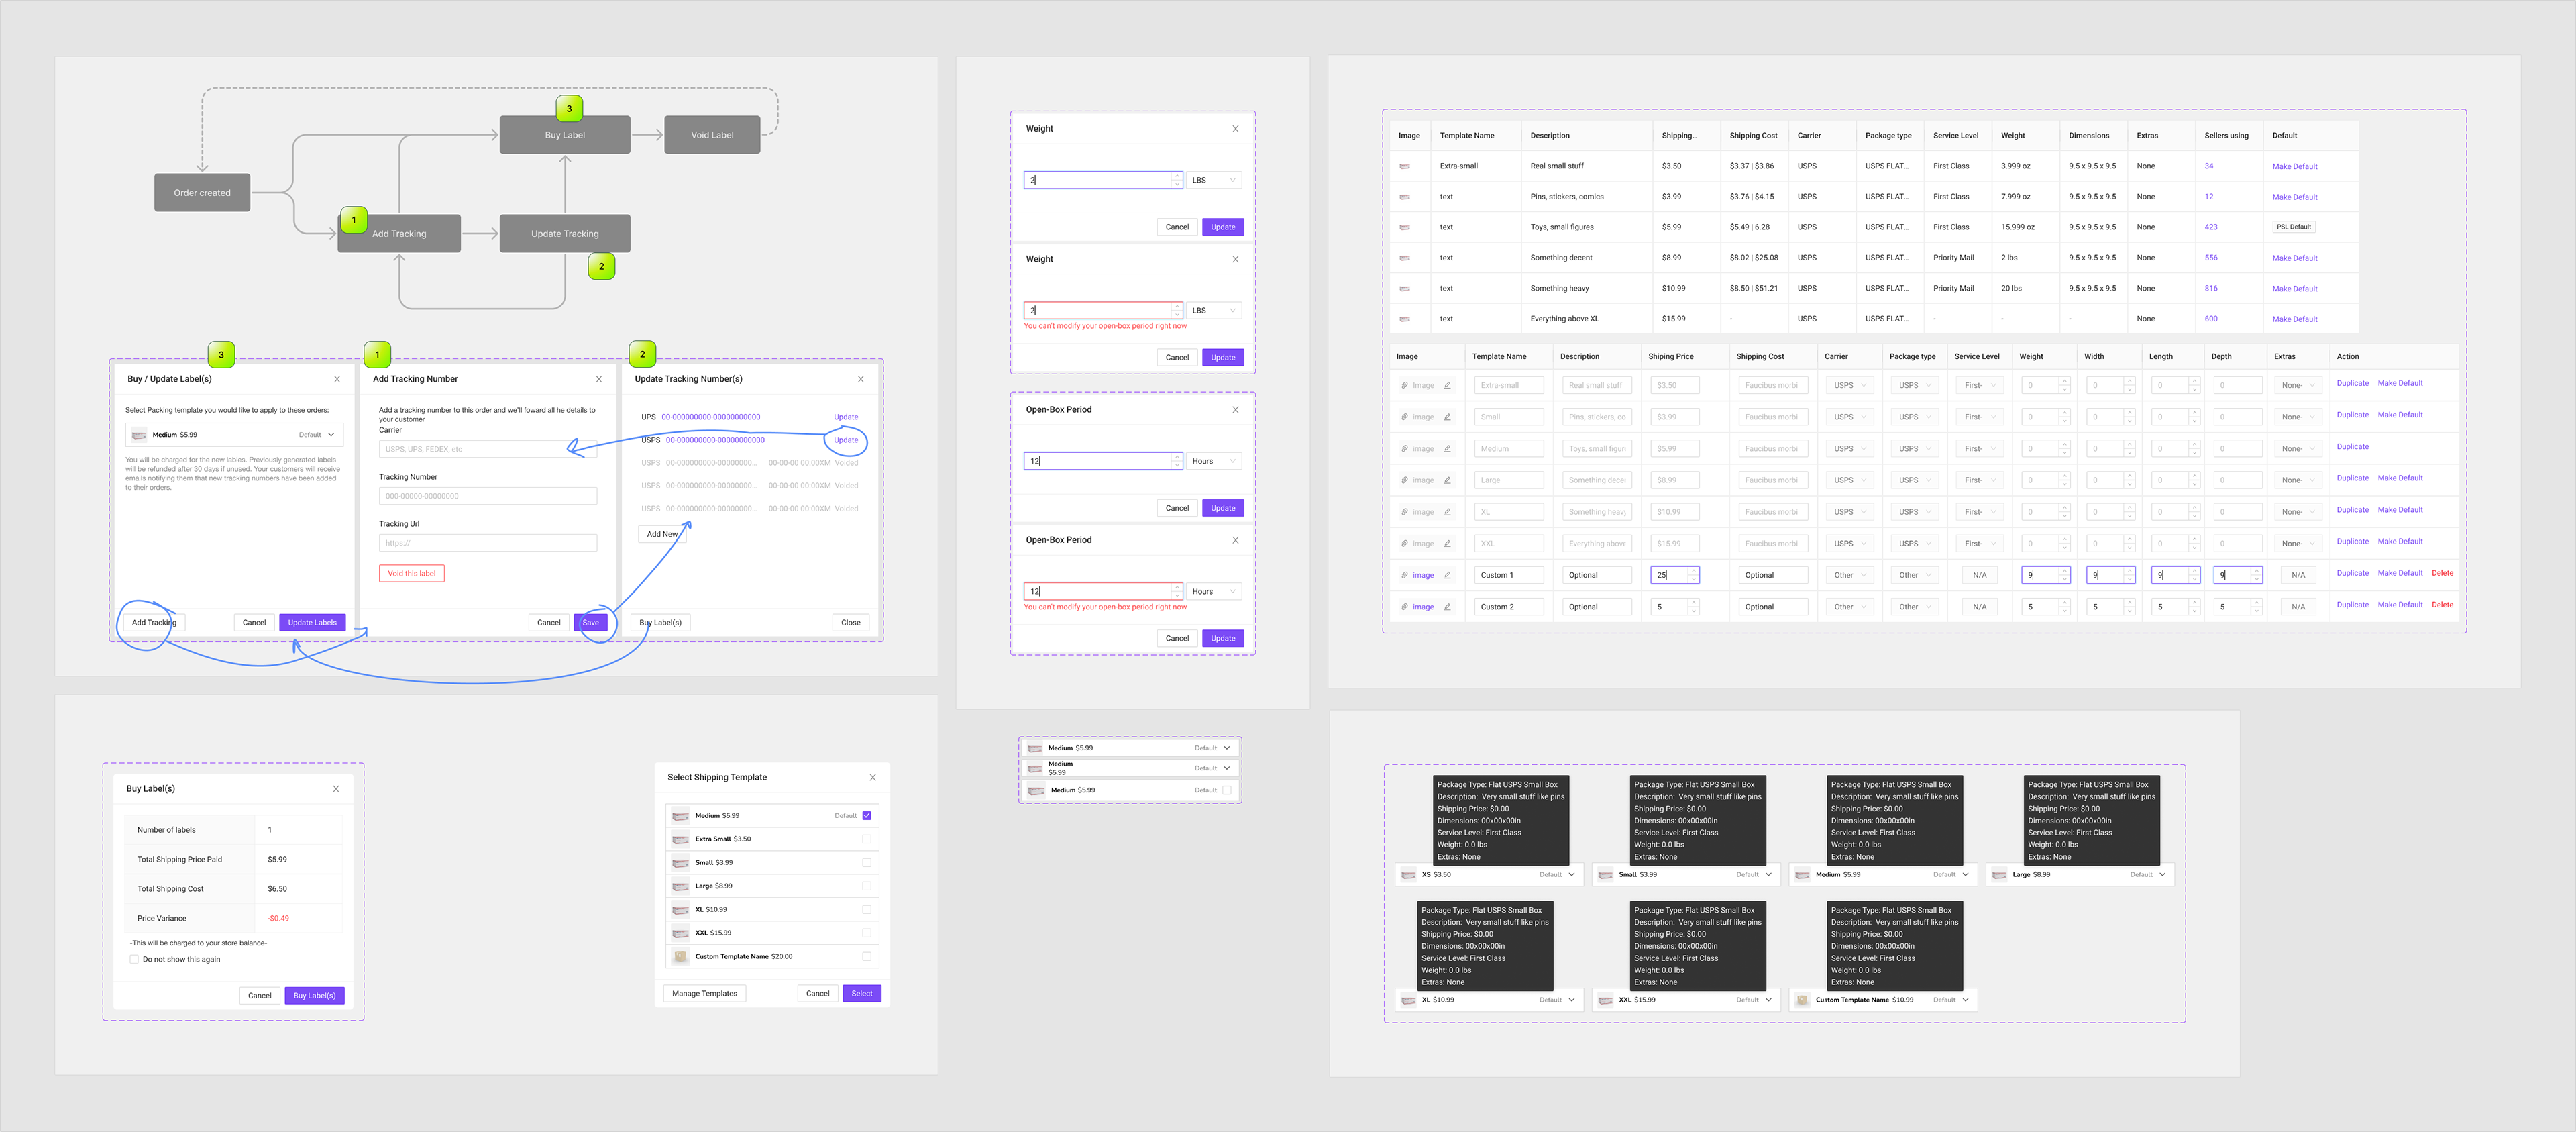Increment the Custom 1 Shipping Price stepper arrow

pos(1693,571)
